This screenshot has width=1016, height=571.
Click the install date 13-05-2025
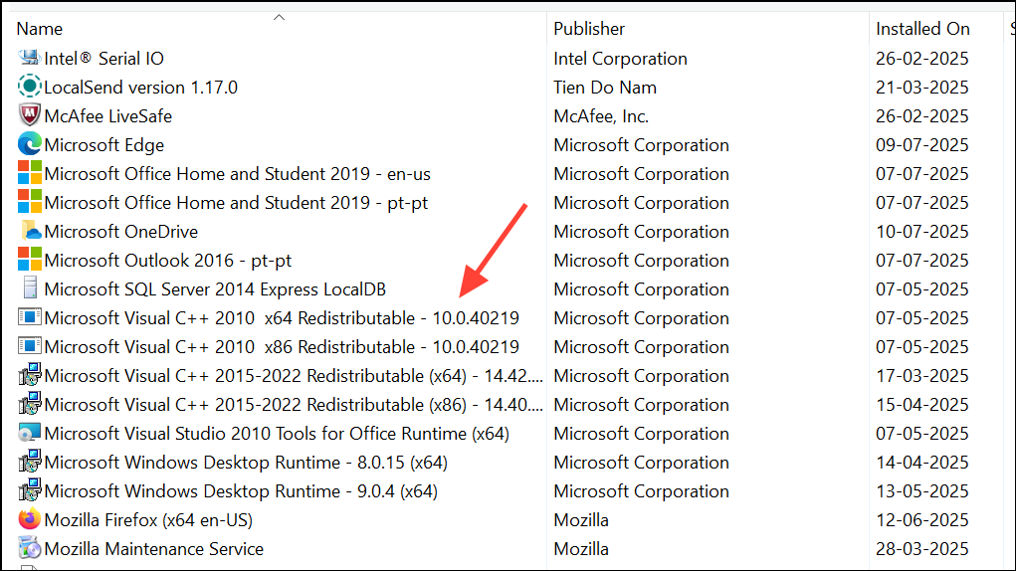(922, 491)
